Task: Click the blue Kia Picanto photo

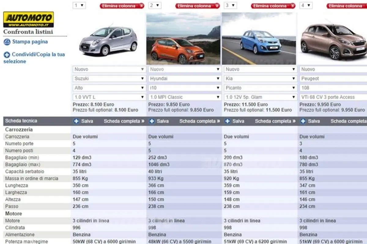Action: tap(259, 38)
